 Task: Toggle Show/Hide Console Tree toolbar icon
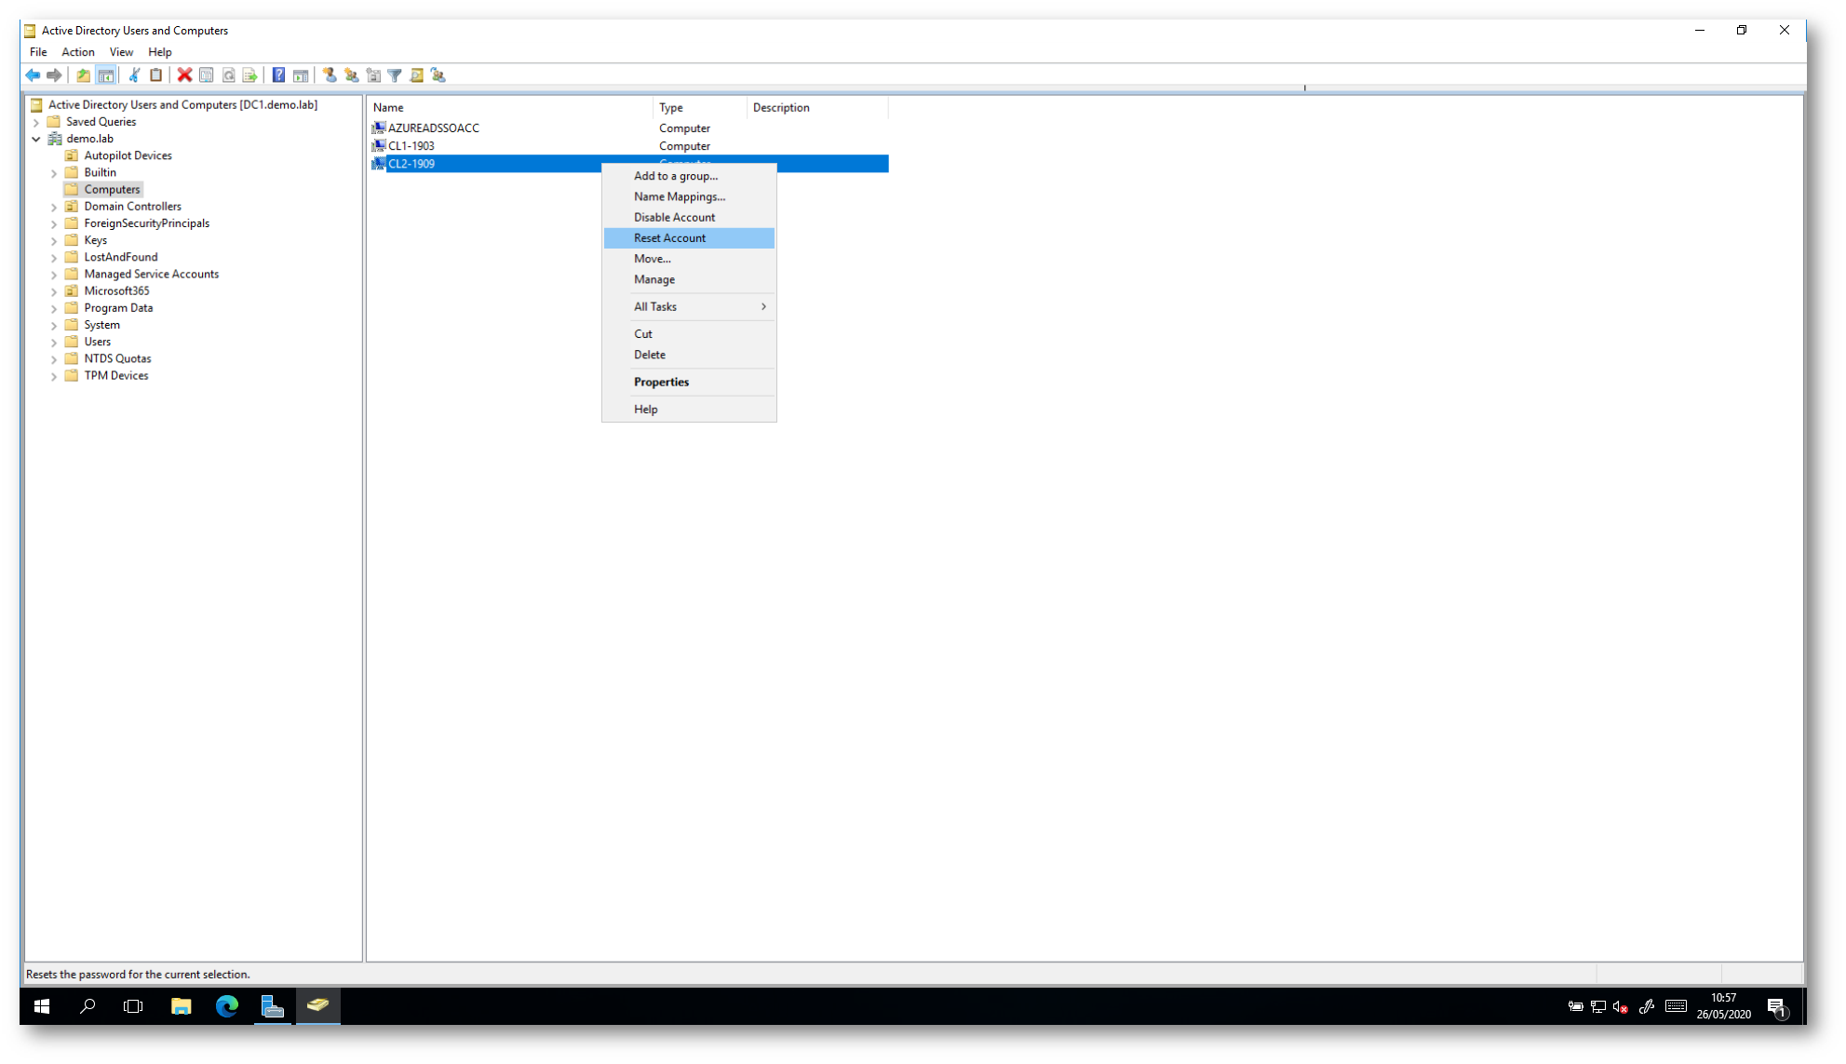tap(106, 75)
